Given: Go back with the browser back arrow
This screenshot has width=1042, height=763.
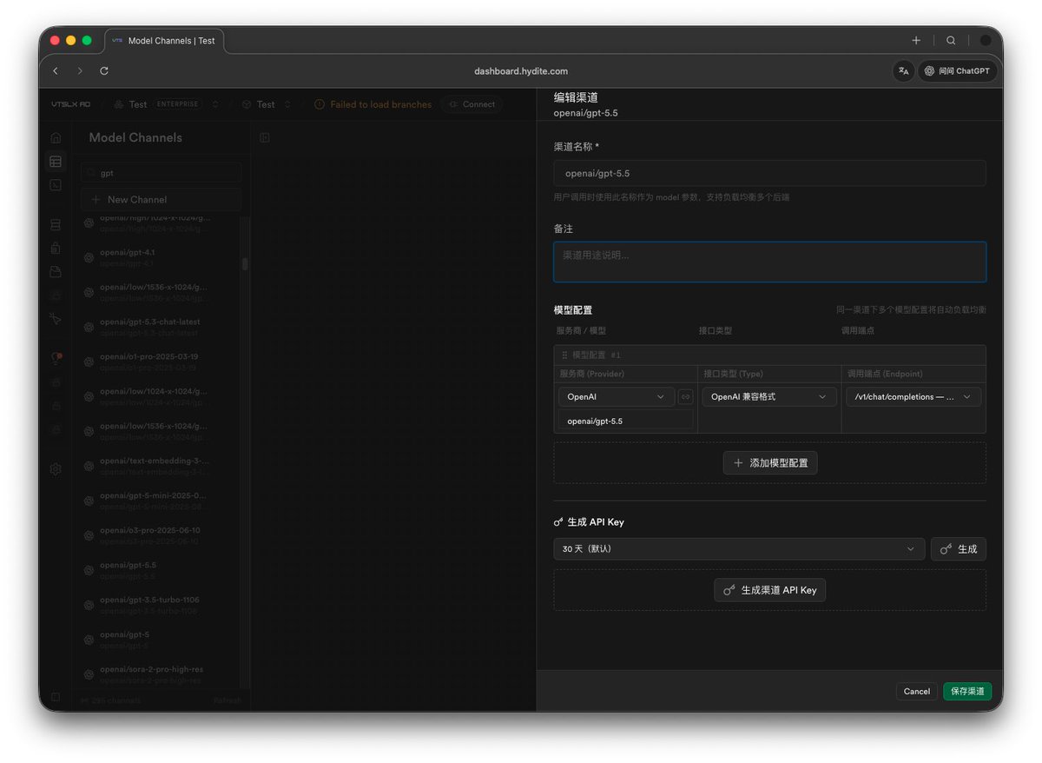Looking at the screenshot, I should coord(56,71).
